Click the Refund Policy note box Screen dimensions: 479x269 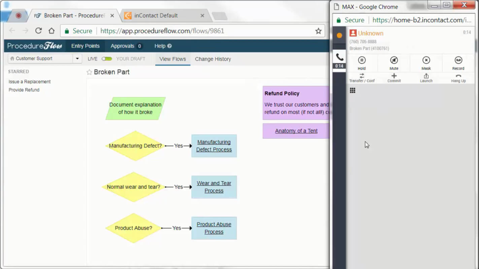tap(296, 103)
